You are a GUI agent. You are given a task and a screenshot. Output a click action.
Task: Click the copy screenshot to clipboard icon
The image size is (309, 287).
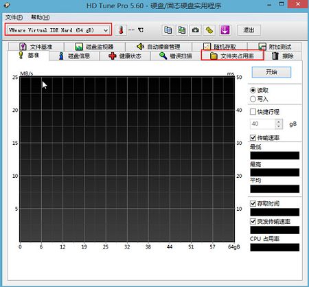tap(182, 30)
